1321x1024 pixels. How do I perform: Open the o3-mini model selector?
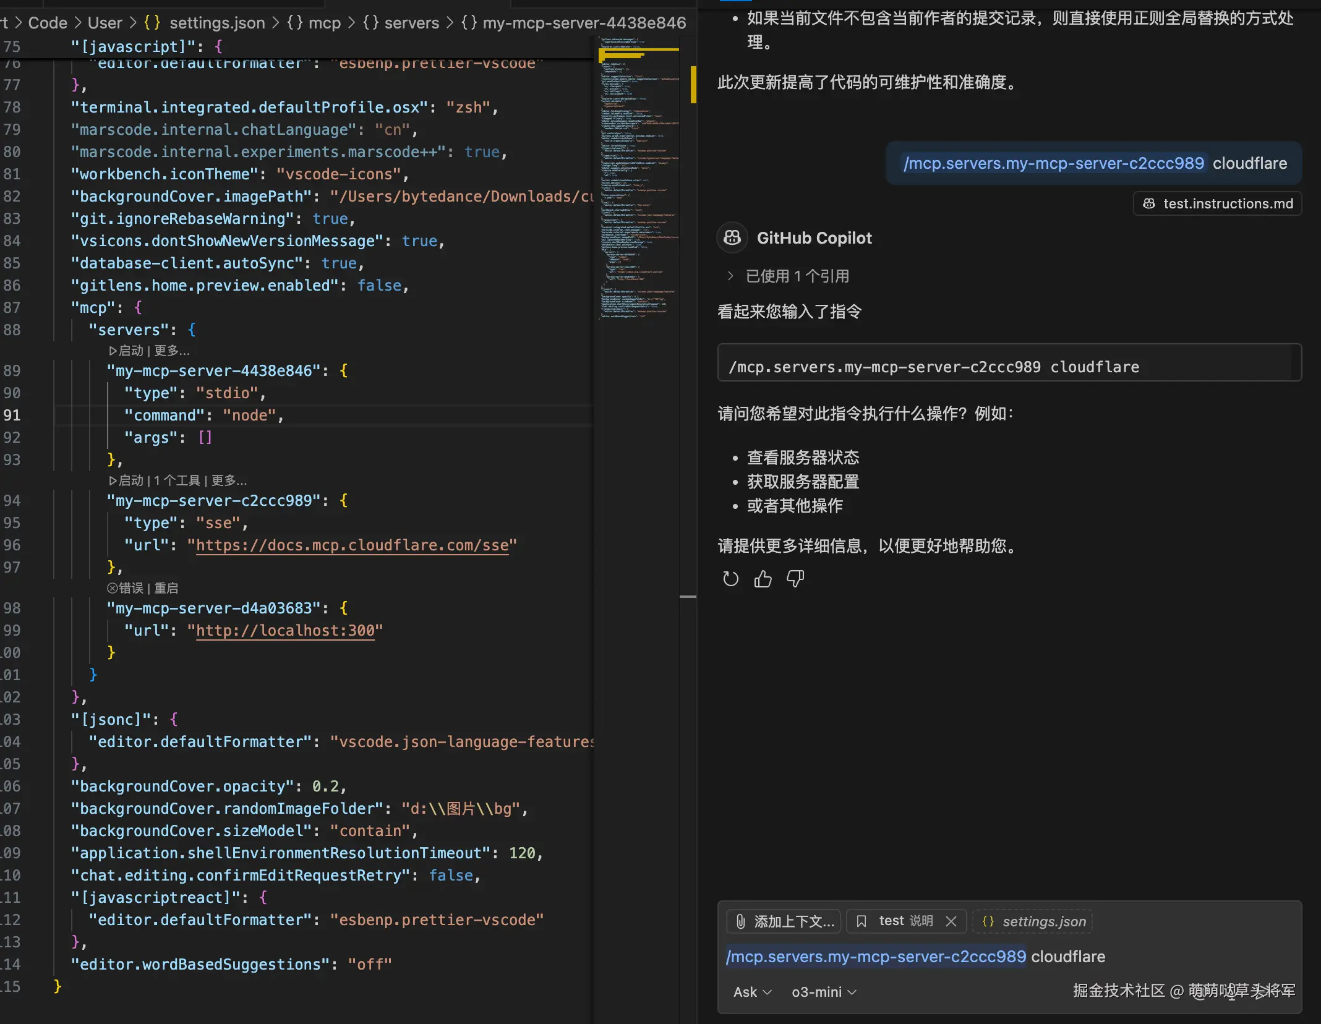pos(823,992)
